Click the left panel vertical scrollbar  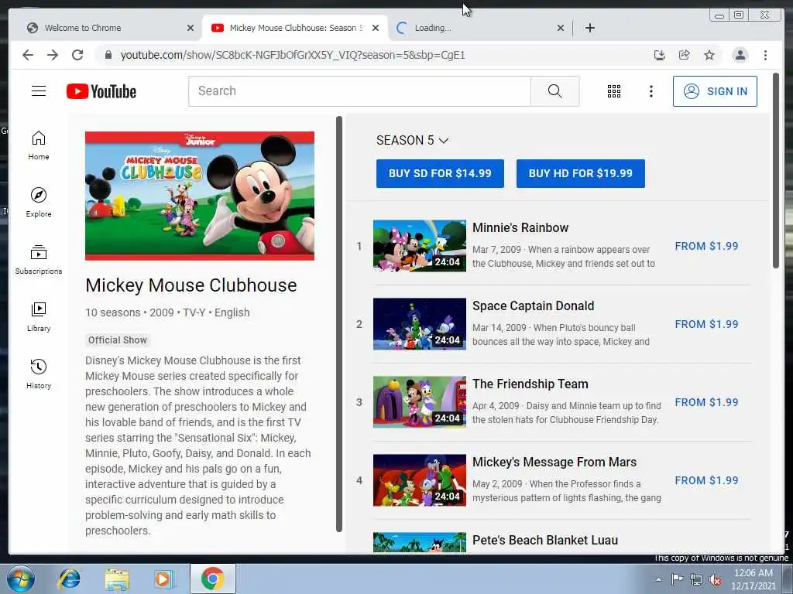[x=339, y=323]
